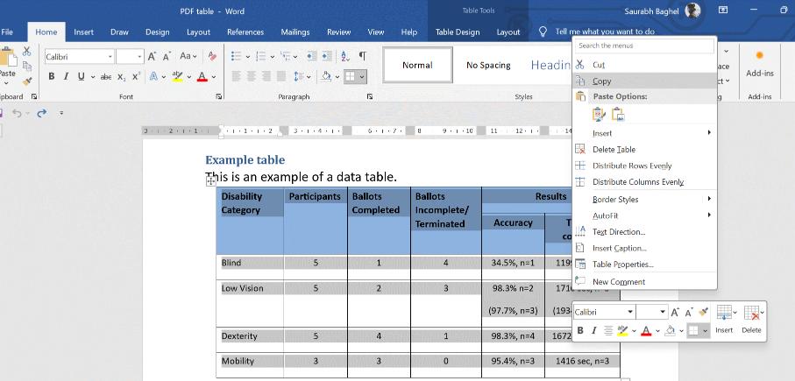Click the Sort icon in Paragraph group
Viewport: 795px width, 381px height.
tap(343, 56)
